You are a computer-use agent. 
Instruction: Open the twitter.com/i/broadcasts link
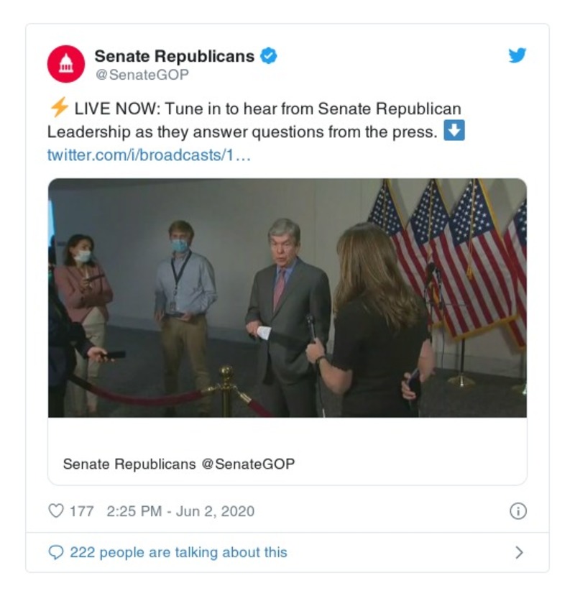149,155
